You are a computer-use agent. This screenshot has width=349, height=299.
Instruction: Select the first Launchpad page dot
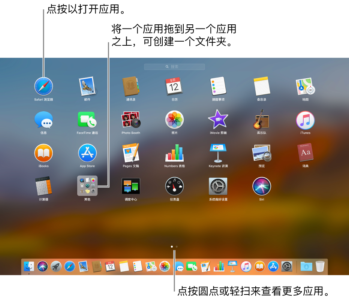[172, 247]
